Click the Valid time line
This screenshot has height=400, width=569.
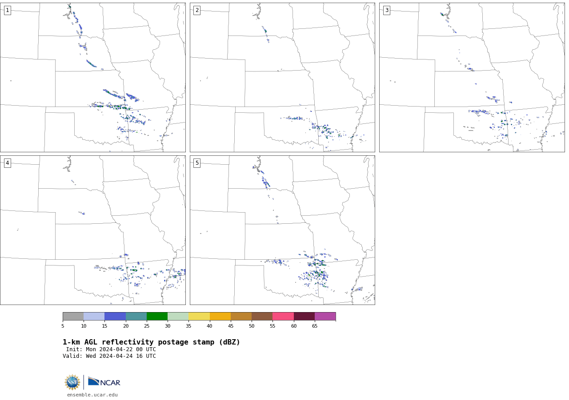[109, 356]
